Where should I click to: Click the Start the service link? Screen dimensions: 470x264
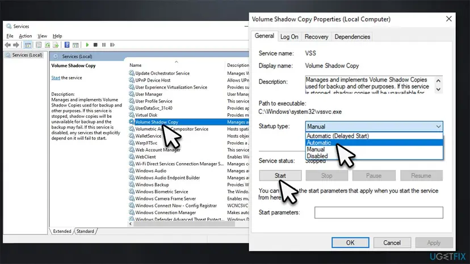click(56, 78)
